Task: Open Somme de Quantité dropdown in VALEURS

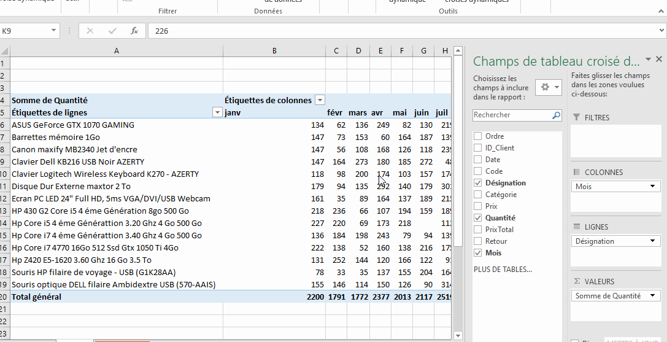Action: point(652,295)
